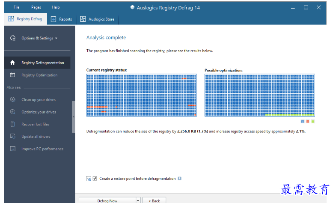Select Registry Defragmentation in the sidebar
Screen dimensions: 333x203
37,63
